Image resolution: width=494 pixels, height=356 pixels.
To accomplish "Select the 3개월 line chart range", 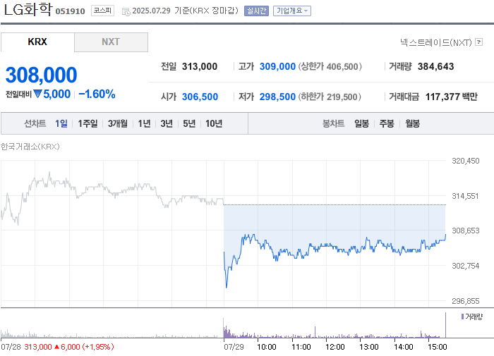I will pyautogui.click(x=118, y=123).
